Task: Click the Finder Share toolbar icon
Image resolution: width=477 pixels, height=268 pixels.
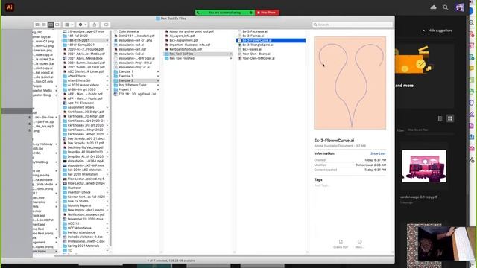Action: 95,25
